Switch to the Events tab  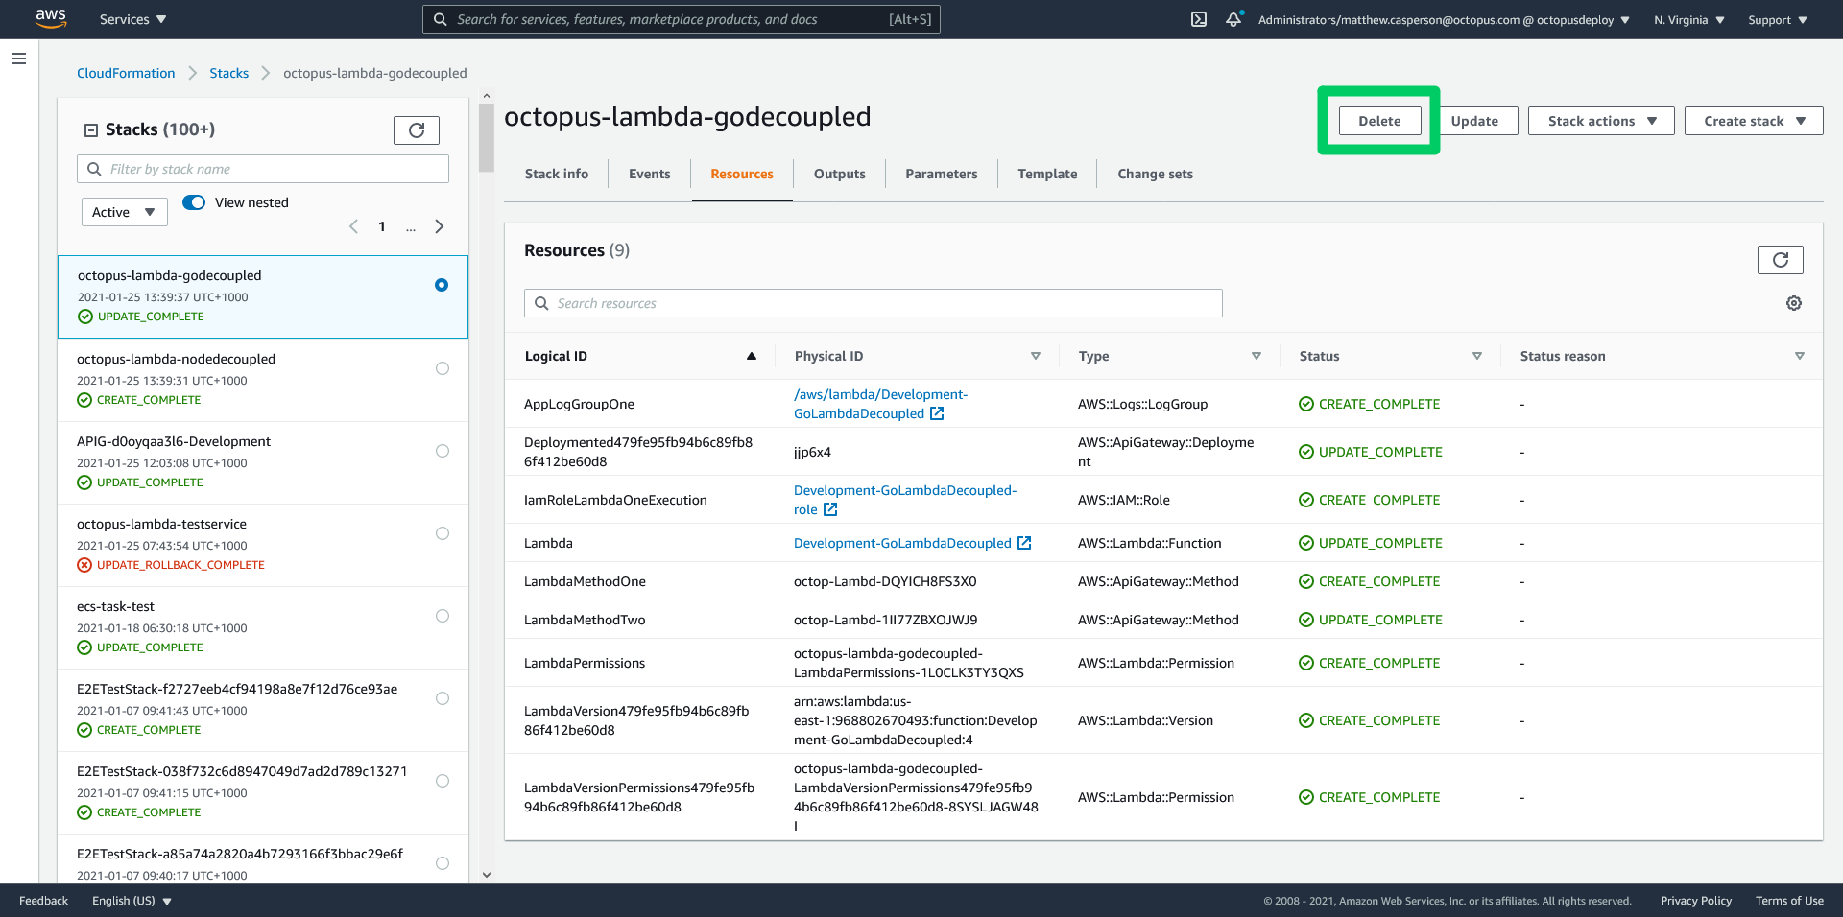coord(649,174)
